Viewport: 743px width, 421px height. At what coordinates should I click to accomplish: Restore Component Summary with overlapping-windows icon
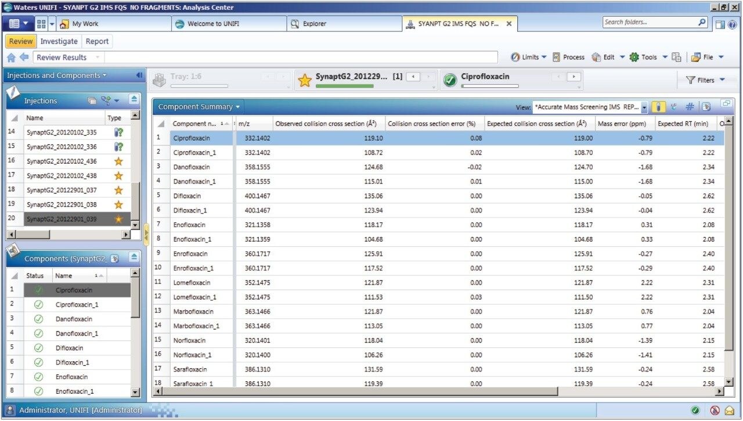(726, 103)
